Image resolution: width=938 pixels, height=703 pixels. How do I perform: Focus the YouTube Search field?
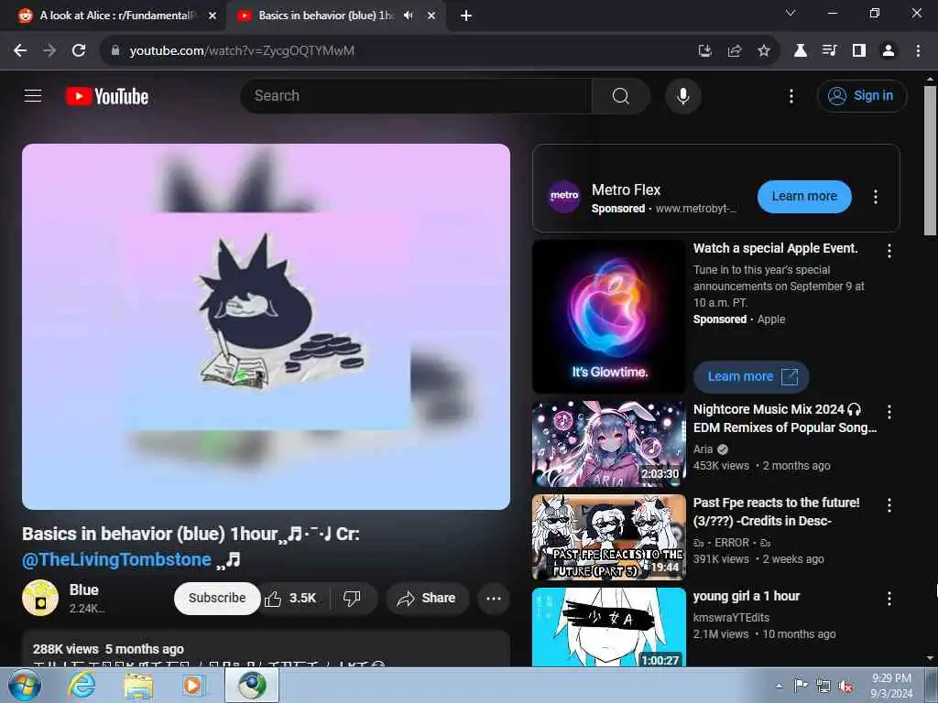(417, 95)
